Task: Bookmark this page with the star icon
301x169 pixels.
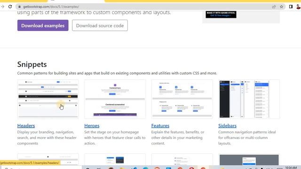Action: coord(281,7)
